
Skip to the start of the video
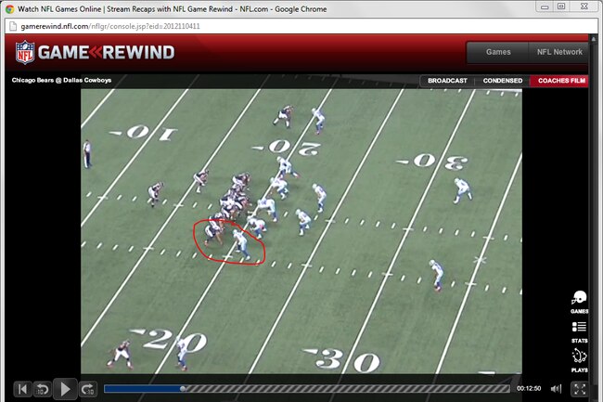pyautogui.click(x=22, y=389)
